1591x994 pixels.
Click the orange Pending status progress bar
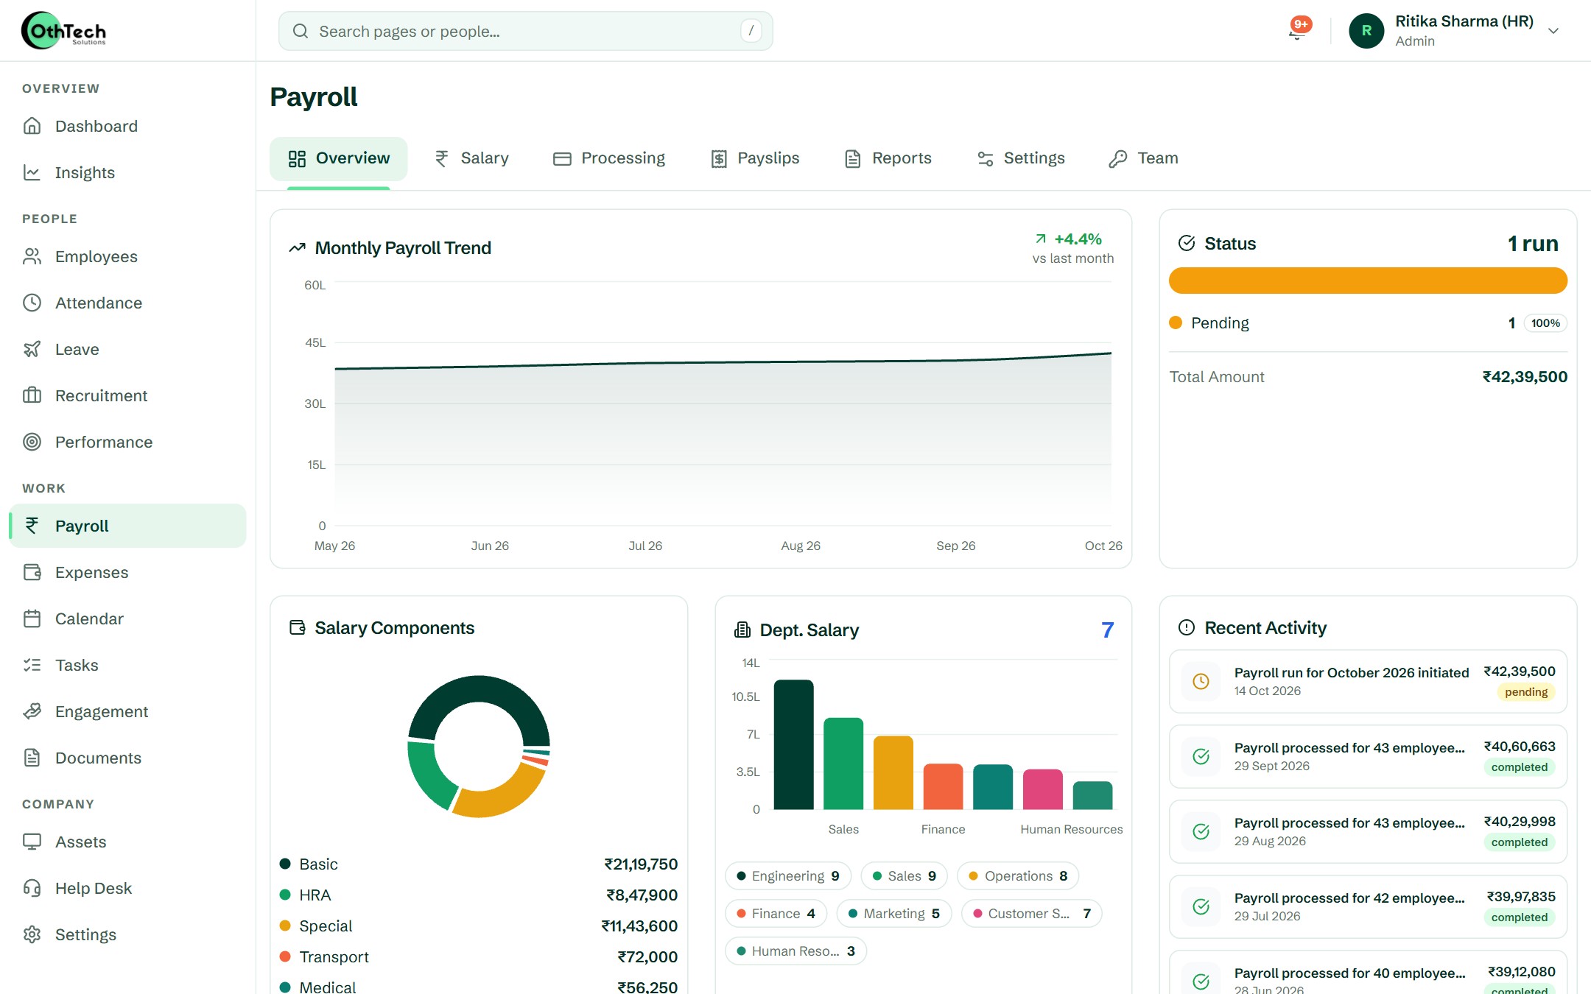(x=1368, y=281)
